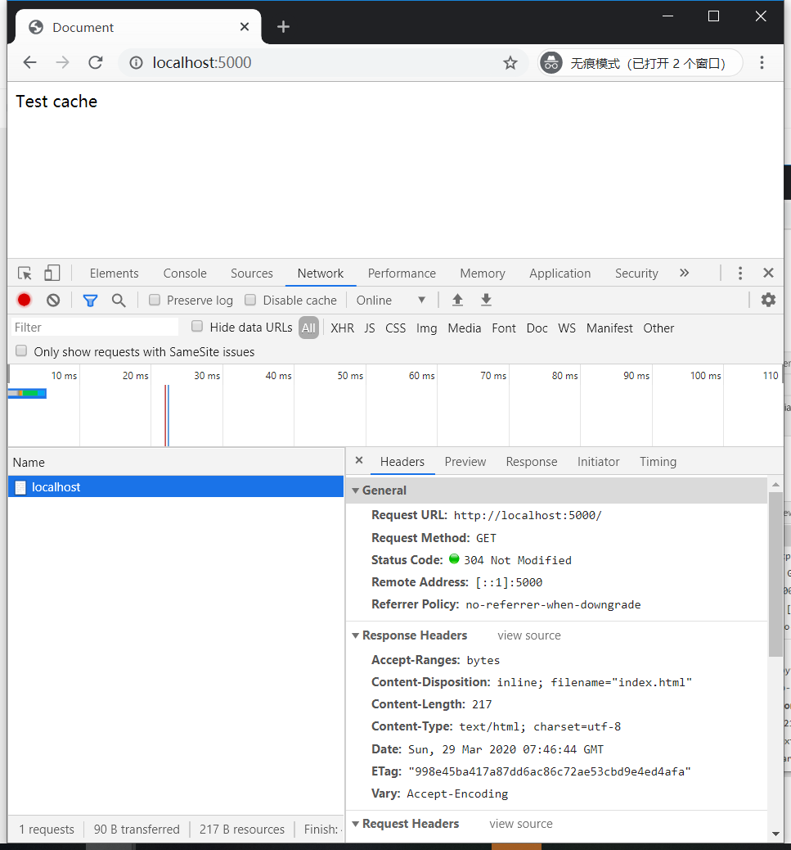Import HAR file with upload arrow
791x850 pixels.
point(457,300)
